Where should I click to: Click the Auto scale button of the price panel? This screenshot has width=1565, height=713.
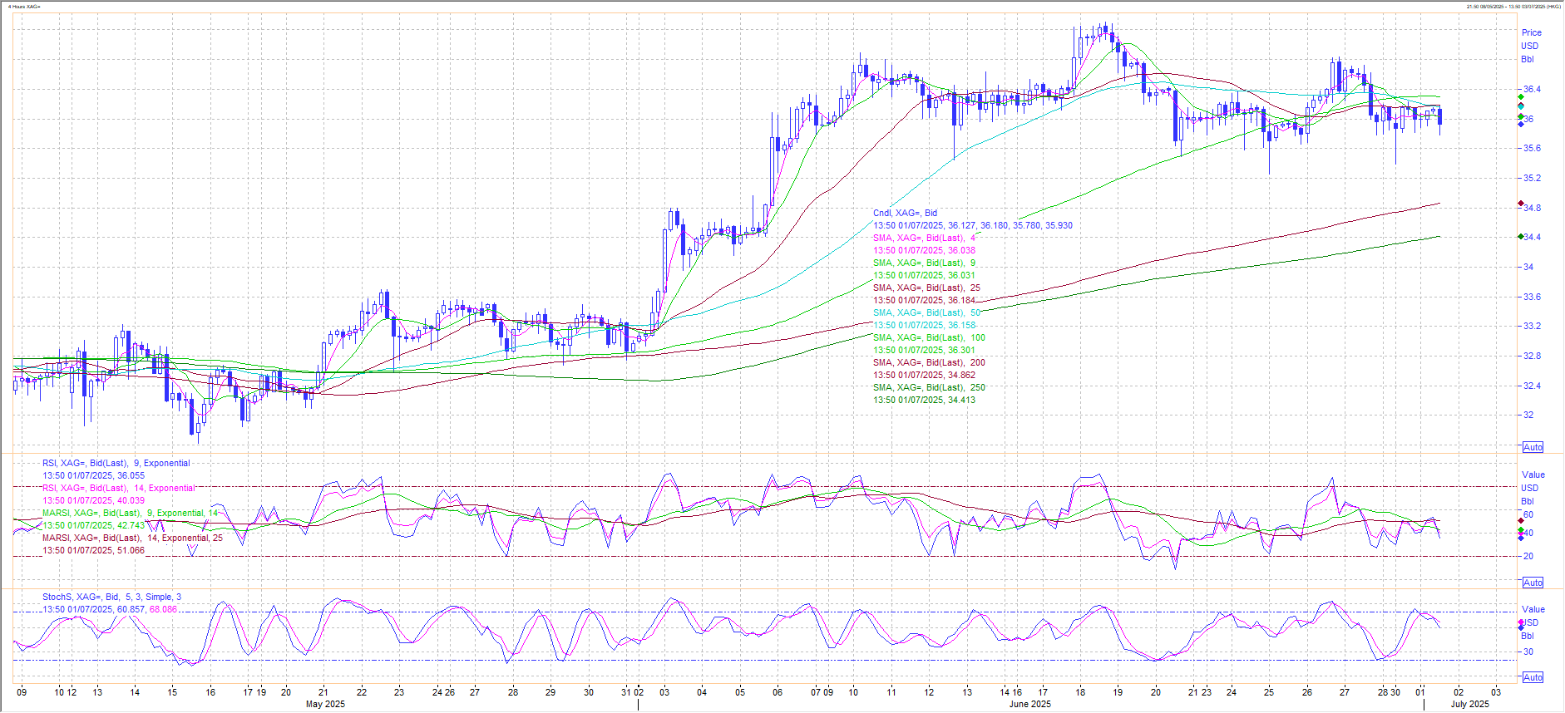tap(1533, 447)
